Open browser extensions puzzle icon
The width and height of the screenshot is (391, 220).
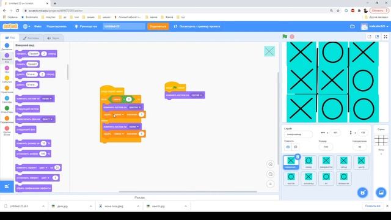click(359, 10)
